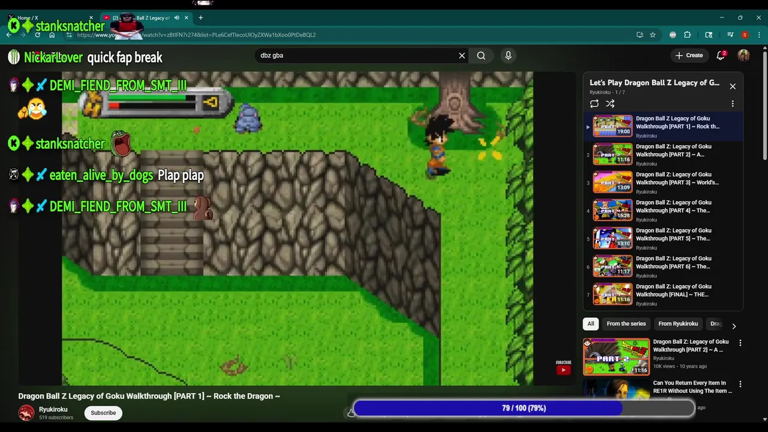Open the Extensions puzzle-piece menu

(x=688, y=35)
